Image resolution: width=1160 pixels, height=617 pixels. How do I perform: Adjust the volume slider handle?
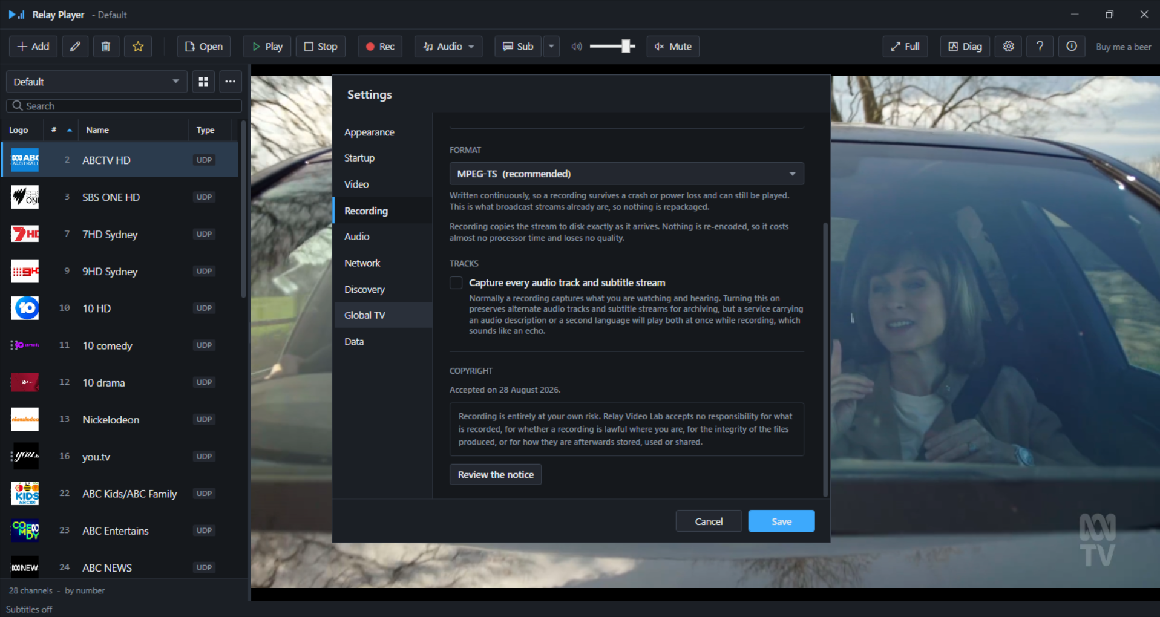627,47
